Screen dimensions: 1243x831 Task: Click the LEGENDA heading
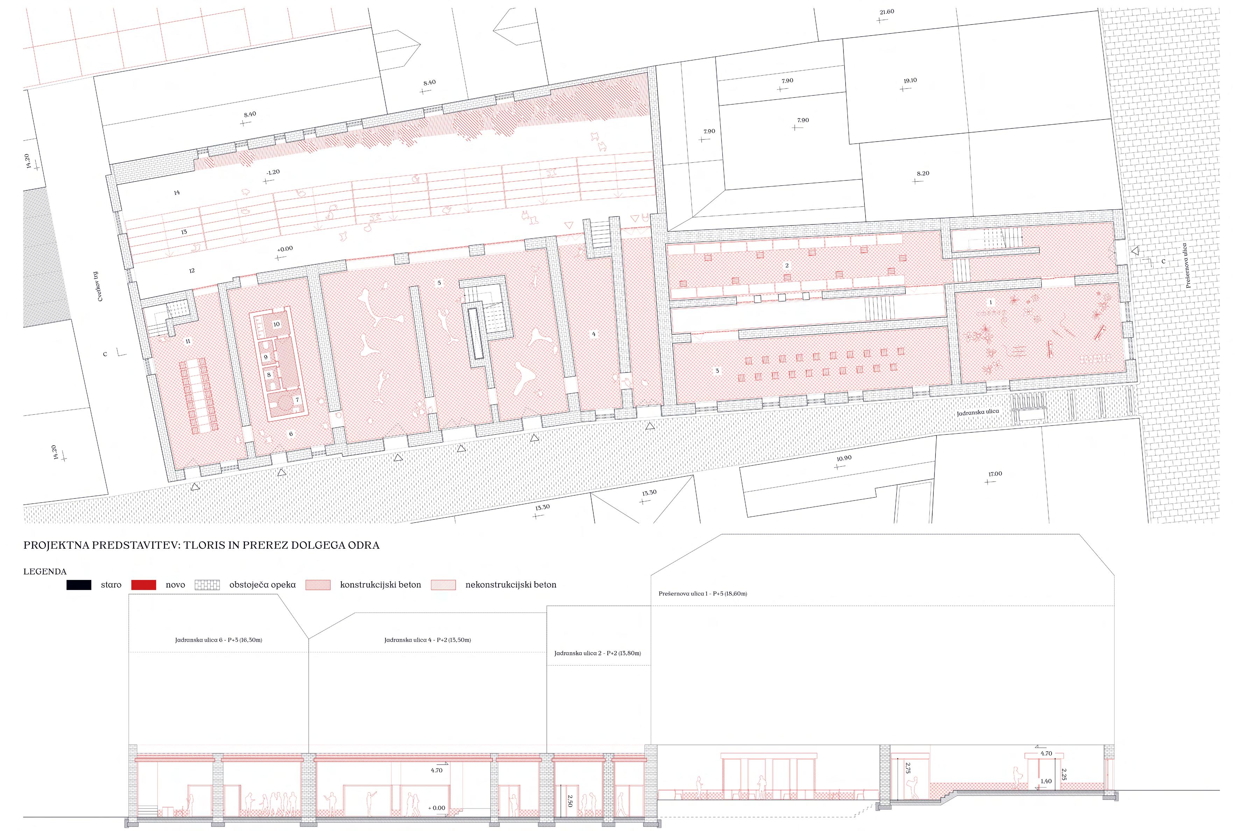click(x=45, y=571)
